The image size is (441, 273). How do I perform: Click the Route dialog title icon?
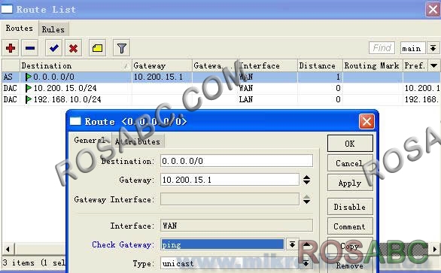(75, 121)
